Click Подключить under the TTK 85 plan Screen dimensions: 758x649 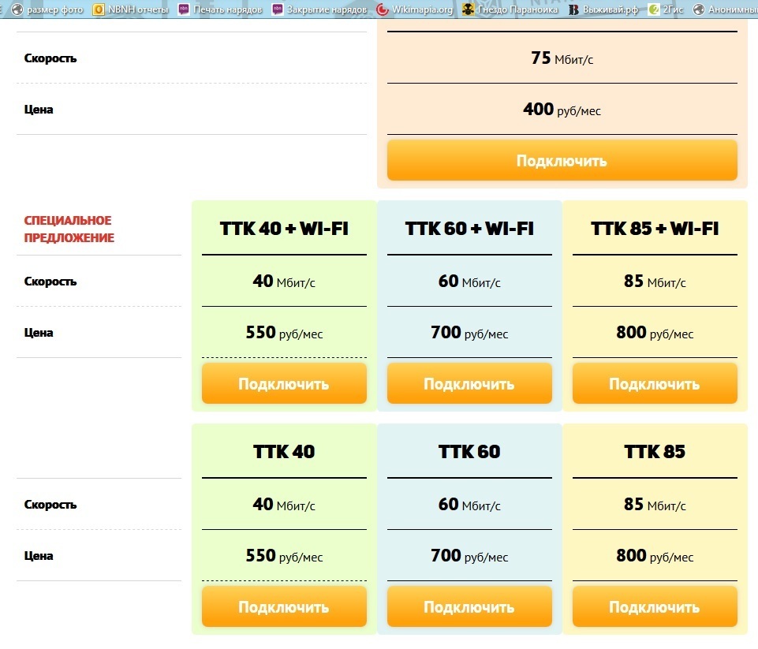click(654, 606)
